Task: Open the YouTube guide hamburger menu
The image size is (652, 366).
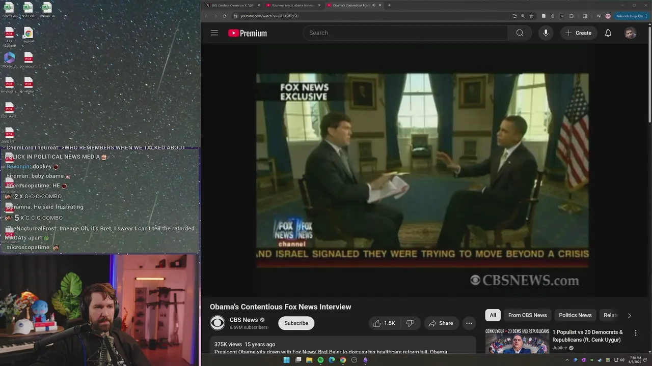Action: [x=214, y=33]
